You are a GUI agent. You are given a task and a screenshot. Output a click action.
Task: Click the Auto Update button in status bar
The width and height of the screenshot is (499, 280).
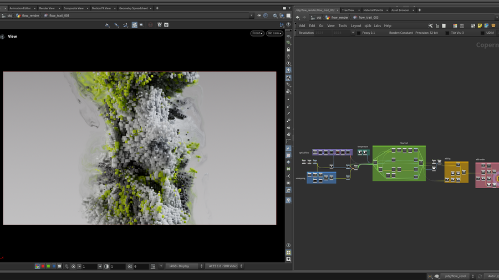point(492,276)
